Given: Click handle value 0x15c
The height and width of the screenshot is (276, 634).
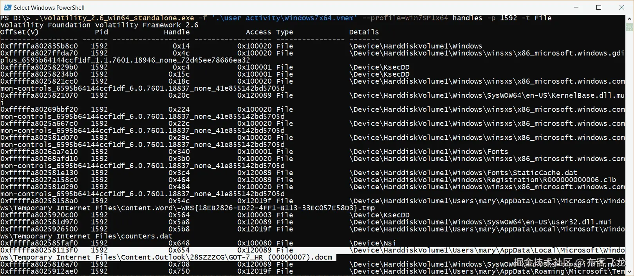Looking at the screenshot, I should (x=179, y=74).
